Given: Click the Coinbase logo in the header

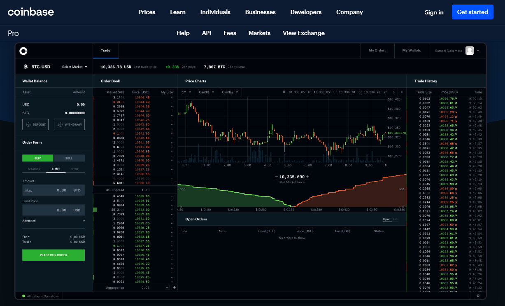Looking at the screenshot, I should pos(31,12).
